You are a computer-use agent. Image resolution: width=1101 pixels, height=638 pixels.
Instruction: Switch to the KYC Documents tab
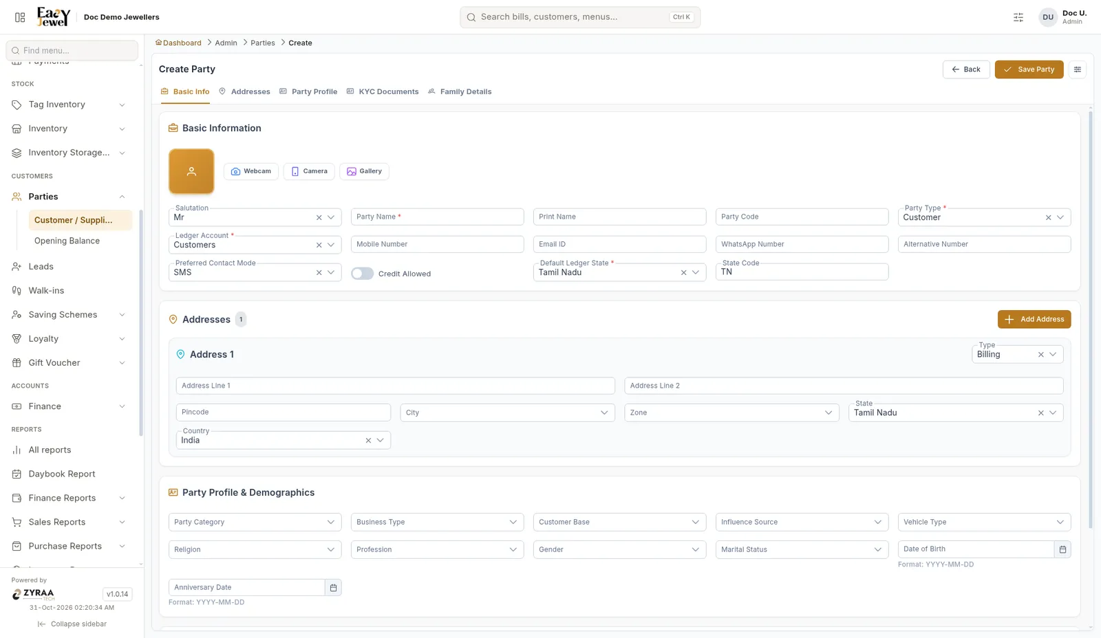(x=383, y=91)
